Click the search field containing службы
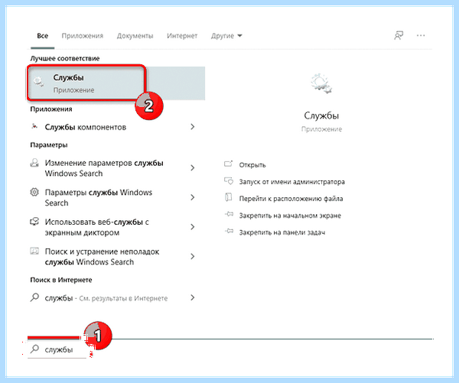This screenshot has width=459, height=383. (x=59, y=349)
